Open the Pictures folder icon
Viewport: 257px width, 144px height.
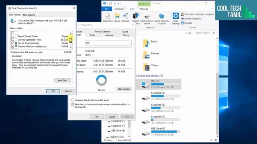click(x=146, y=55)
